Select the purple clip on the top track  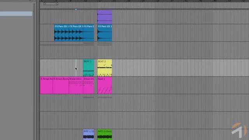[x=105, y=17]
